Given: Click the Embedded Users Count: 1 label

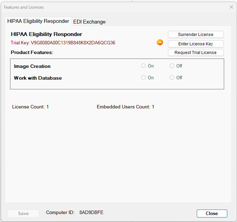Looking at the screenshot, I should (126, 107).
